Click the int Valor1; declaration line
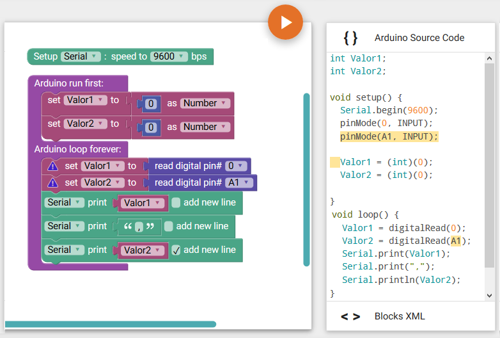 click(358, 58)
